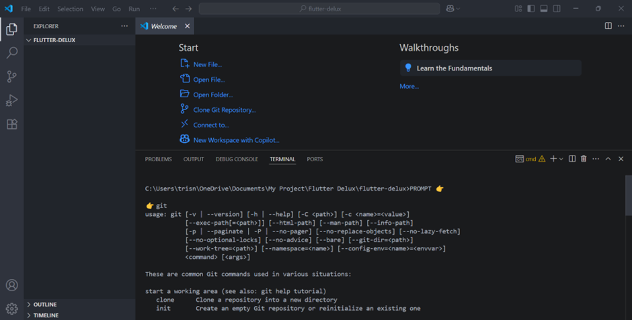Click the Open Folder icon
Screen dimensions: 632x320
coord(185,94)
